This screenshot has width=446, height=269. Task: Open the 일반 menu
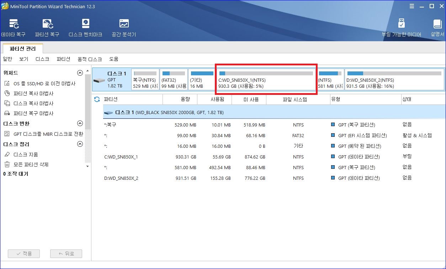pyautogui.click(x=7, y=59)
